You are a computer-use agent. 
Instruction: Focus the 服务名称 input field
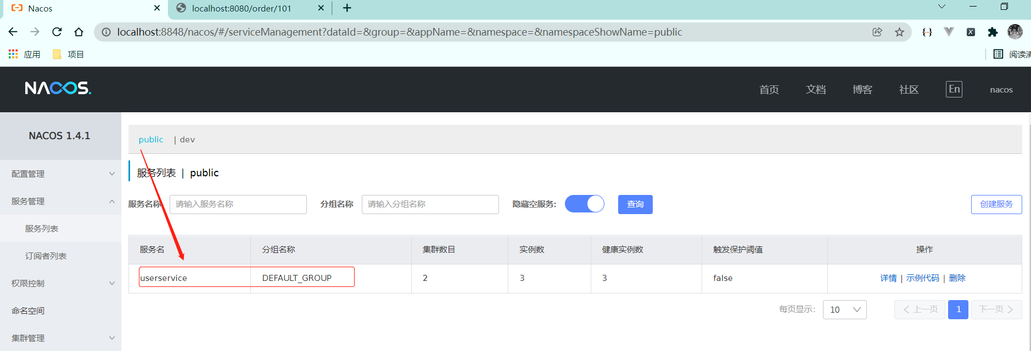238,204
